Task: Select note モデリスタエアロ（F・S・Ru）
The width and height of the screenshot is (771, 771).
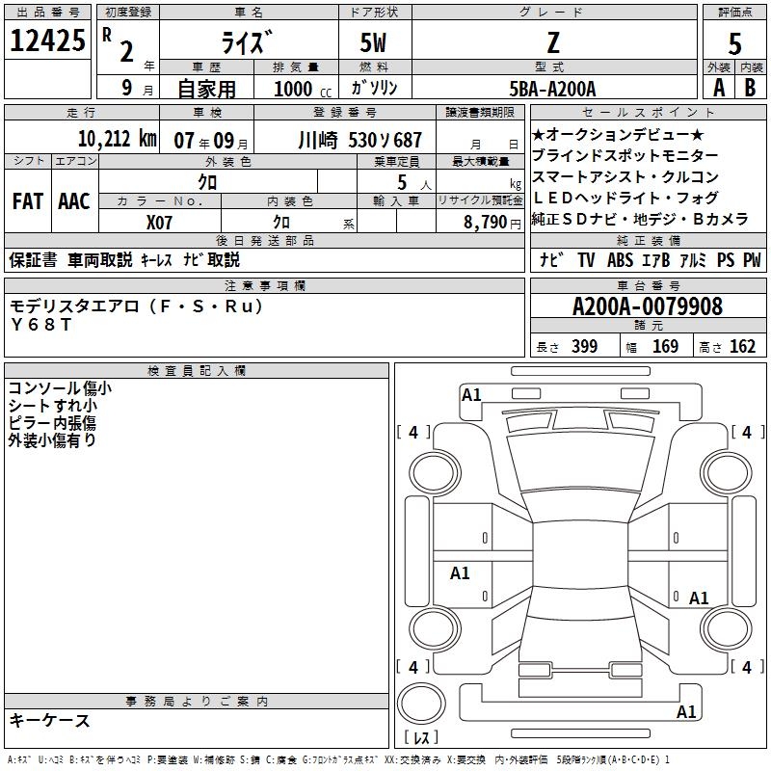Action: point(137,306)
